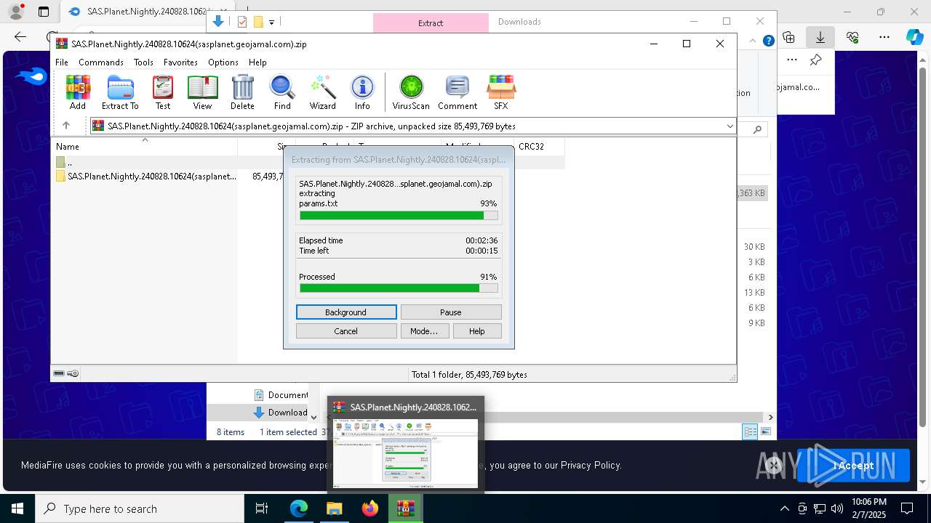Open the File menu in WinRAR
This screenshot has width=931, height=523.
(62, 62)
